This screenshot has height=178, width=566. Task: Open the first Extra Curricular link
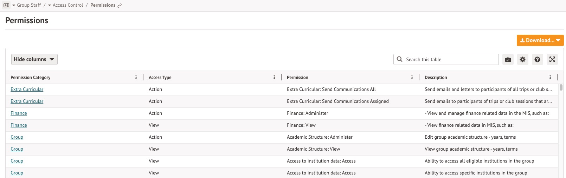(x=27, y=90)
